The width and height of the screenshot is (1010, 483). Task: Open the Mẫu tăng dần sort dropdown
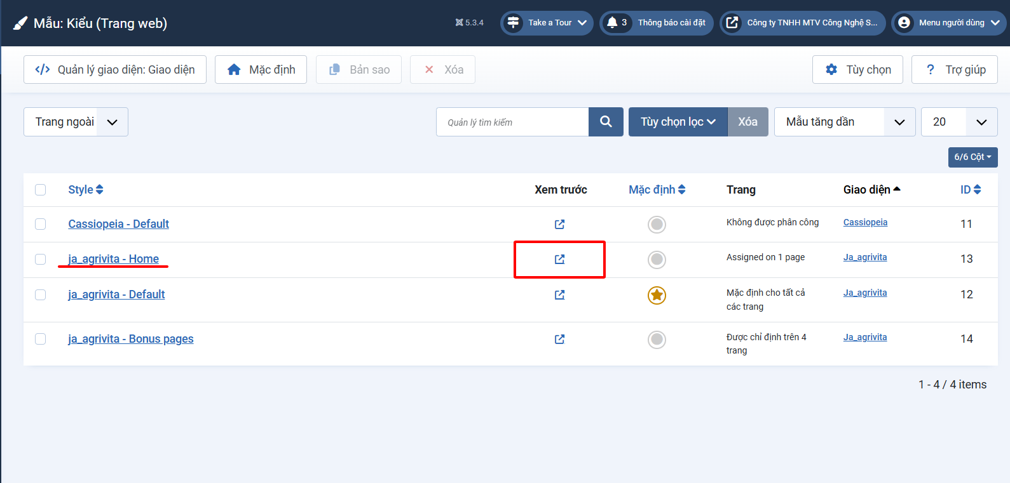coord(844,122)
